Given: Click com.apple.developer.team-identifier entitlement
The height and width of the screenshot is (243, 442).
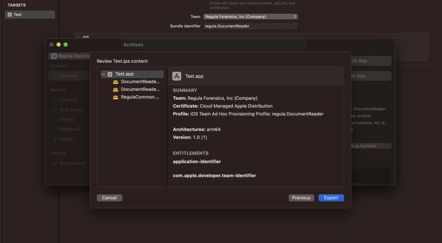Looking at the screenshot, I should [214, 175].
